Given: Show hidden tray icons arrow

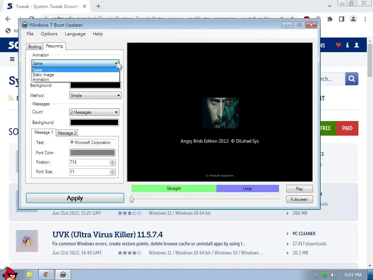Looking at the screenshot, I should coord(316,275).
